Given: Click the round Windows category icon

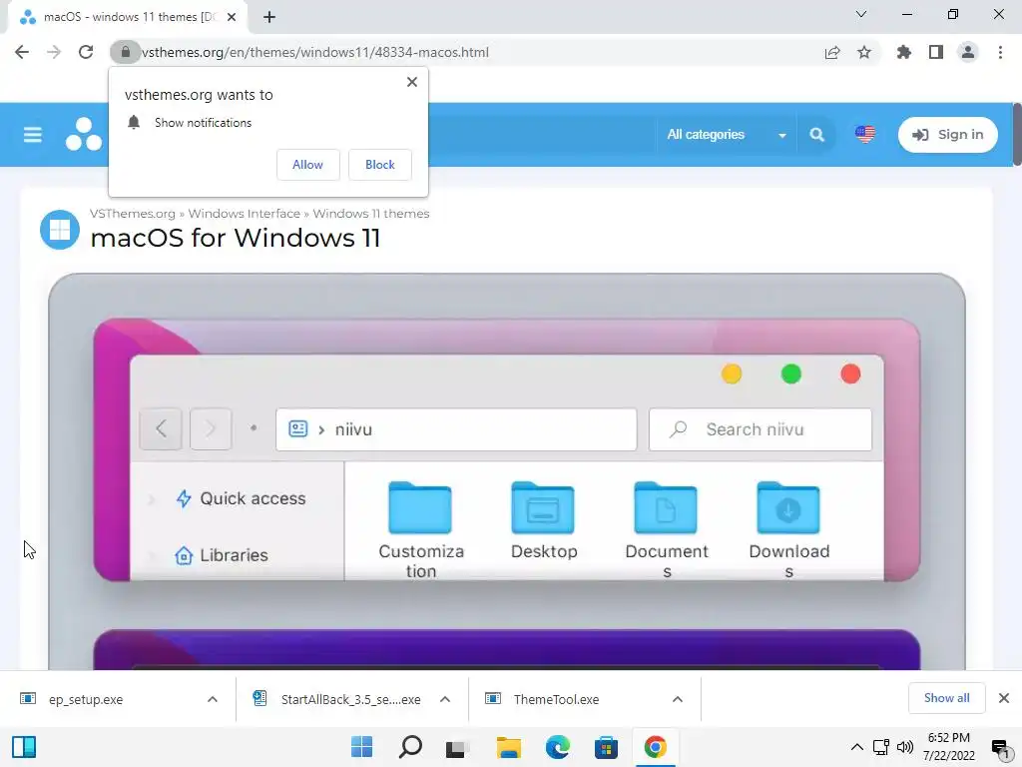Looking at the screenshot, I should click(x=59, y=230).
